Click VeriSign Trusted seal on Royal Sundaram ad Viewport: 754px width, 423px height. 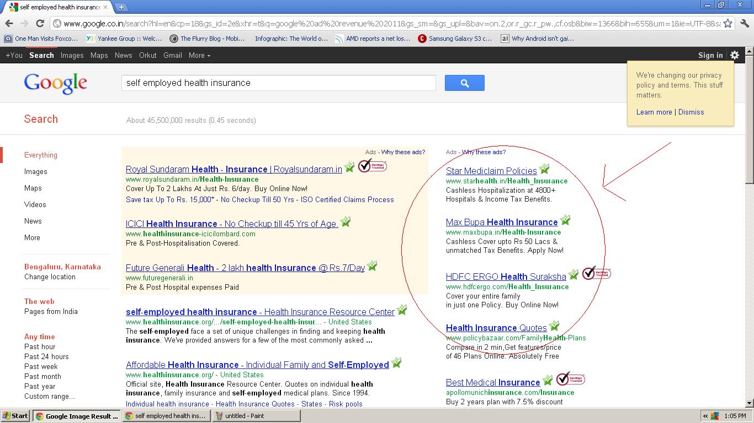(372, 165)
